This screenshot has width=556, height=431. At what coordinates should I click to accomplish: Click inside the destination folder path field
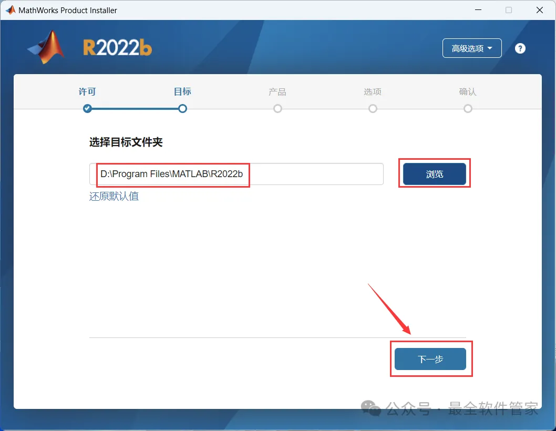(x=236, y=174)
